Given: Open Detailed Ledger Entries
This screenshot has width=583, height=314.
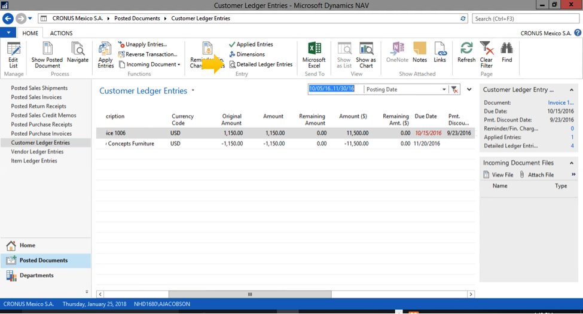Looking at the screenshot, I should pos(261,65).
